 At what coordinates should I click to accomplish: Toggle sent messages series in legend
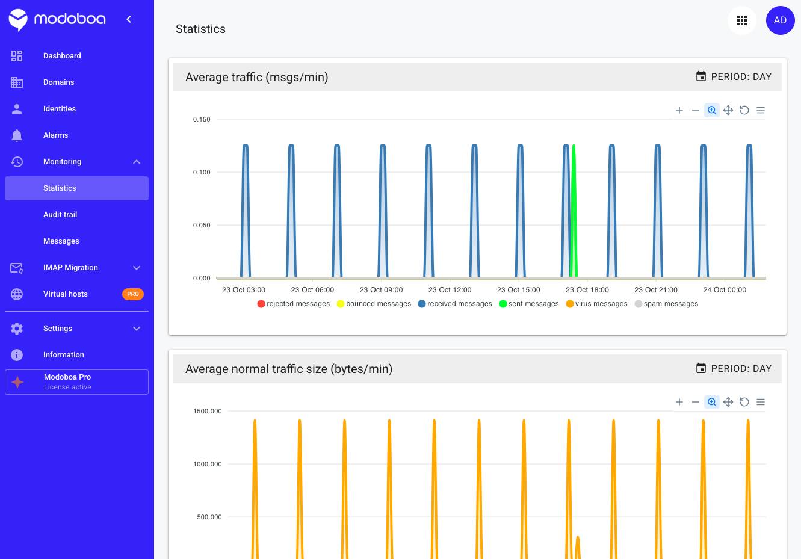529,304
